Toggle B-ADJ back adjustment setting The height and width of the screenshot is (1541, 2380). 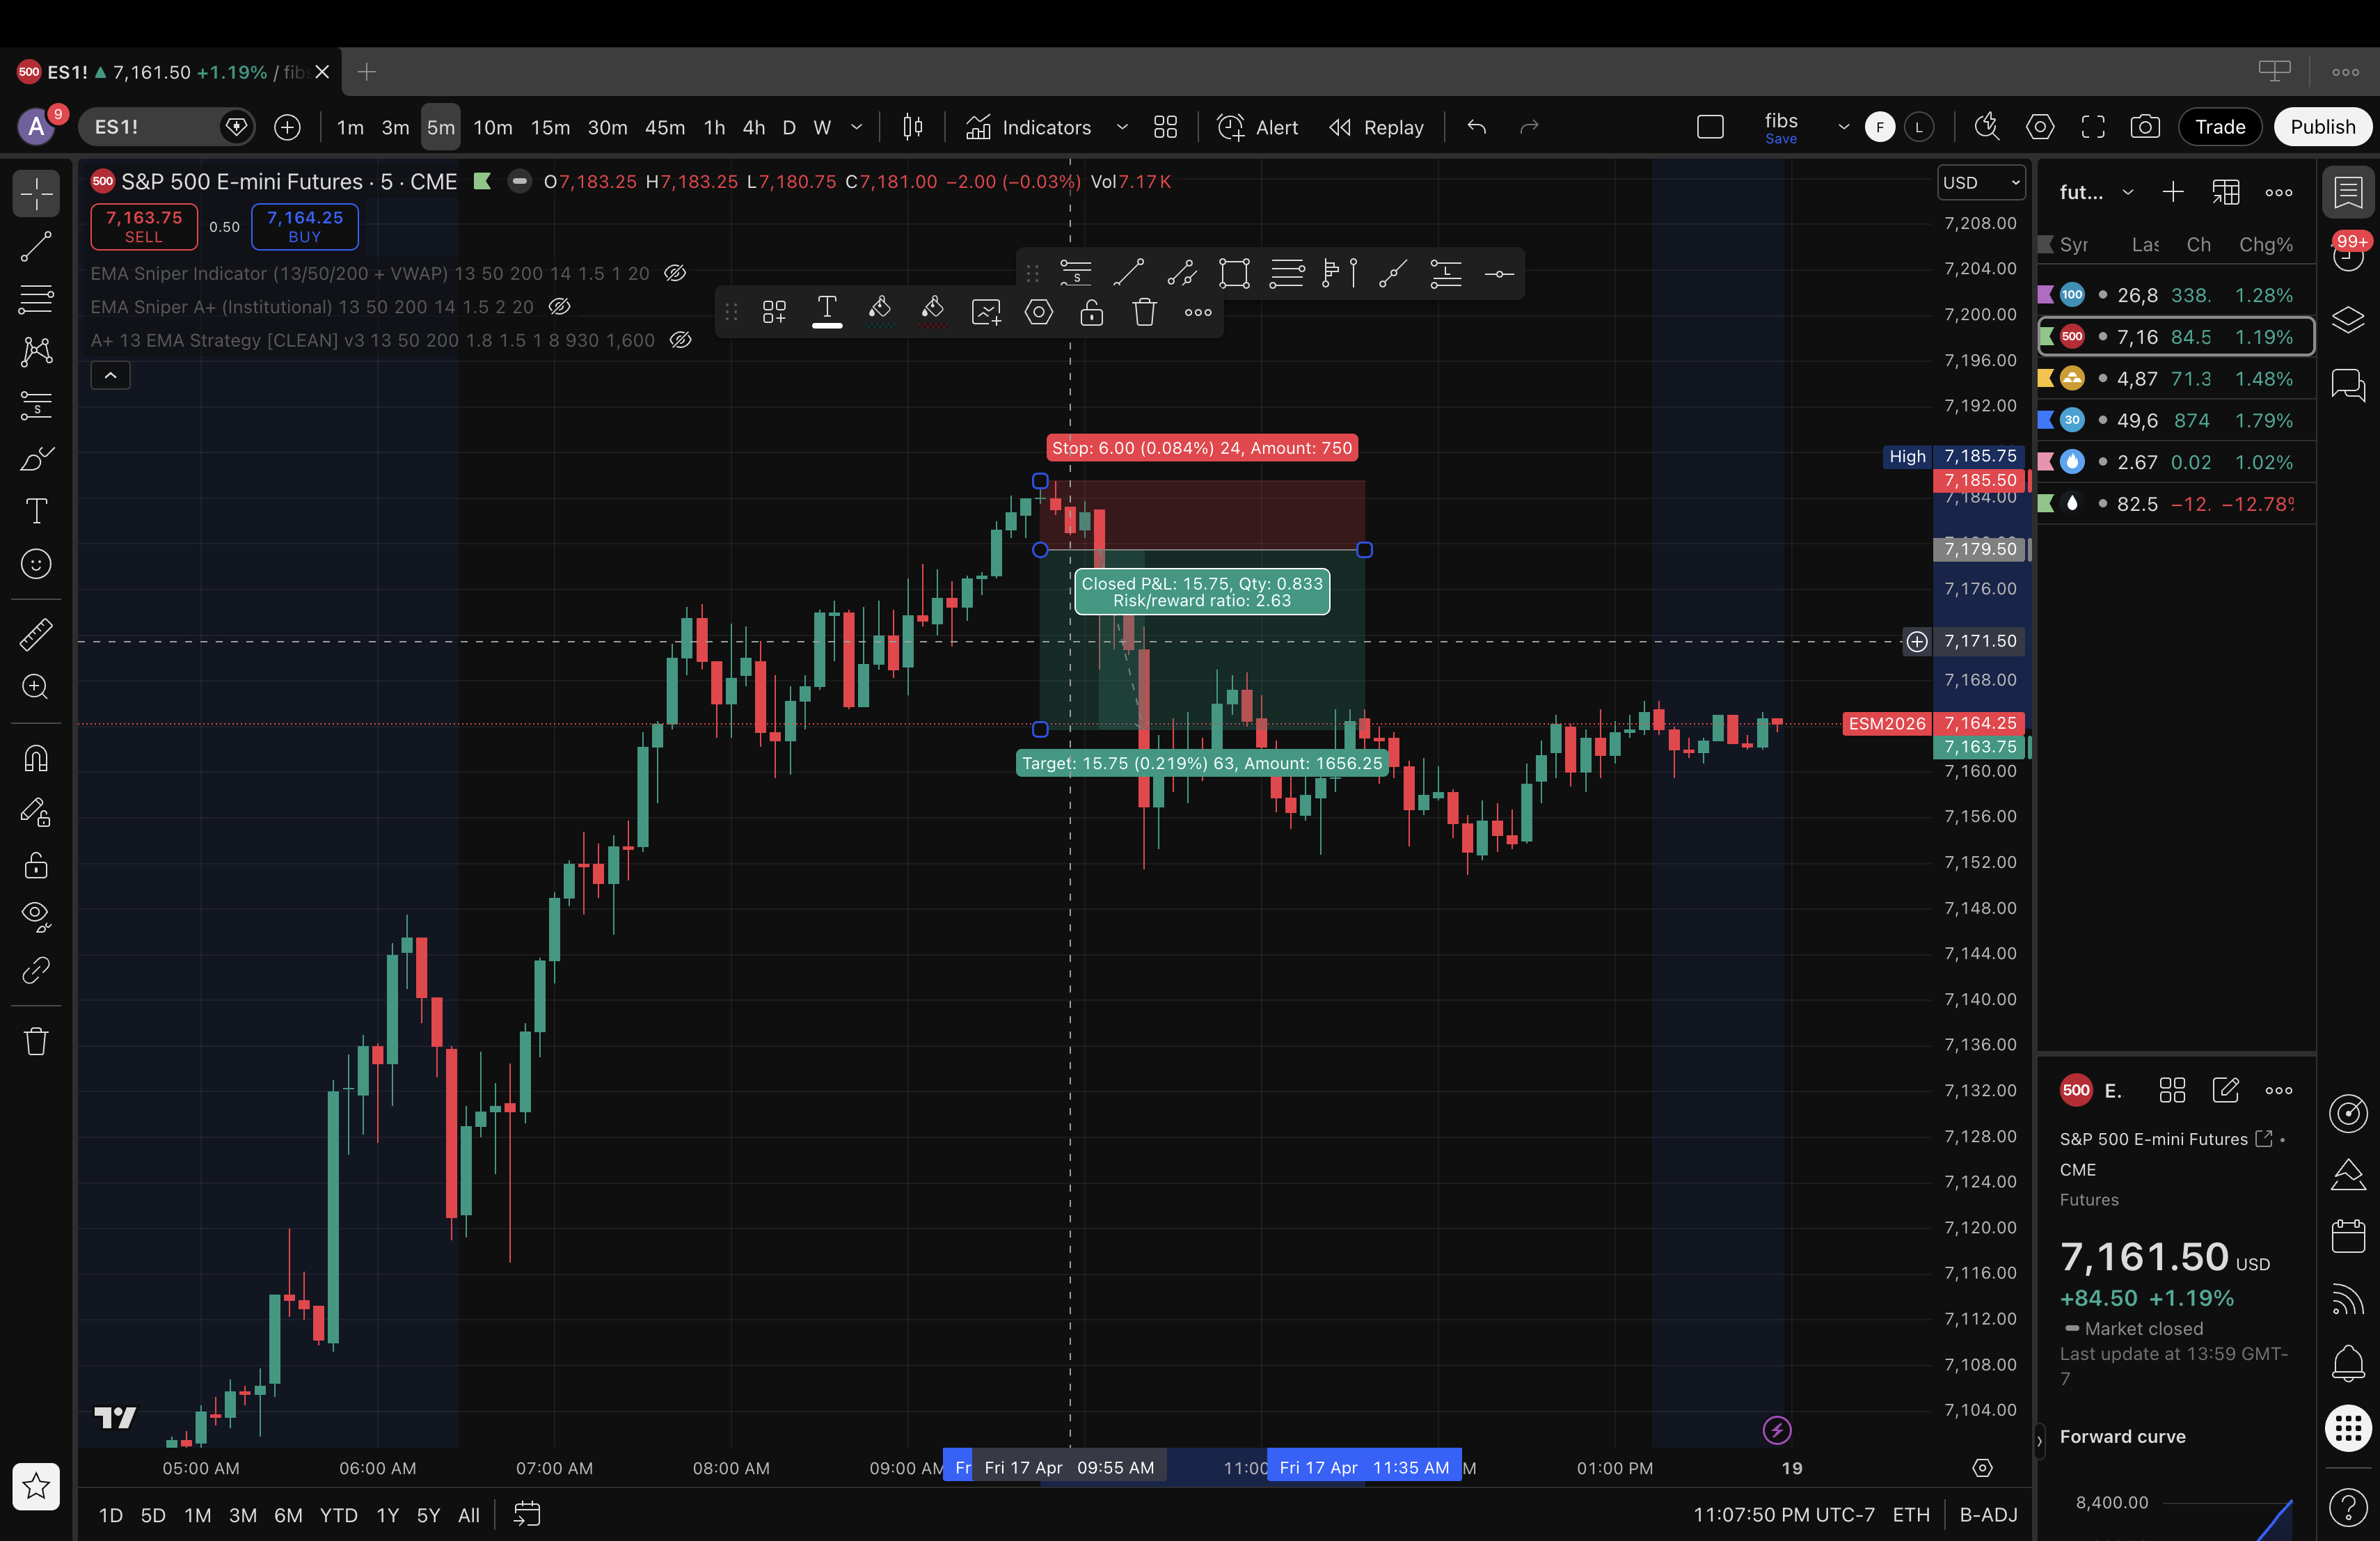[1987, 1514]
